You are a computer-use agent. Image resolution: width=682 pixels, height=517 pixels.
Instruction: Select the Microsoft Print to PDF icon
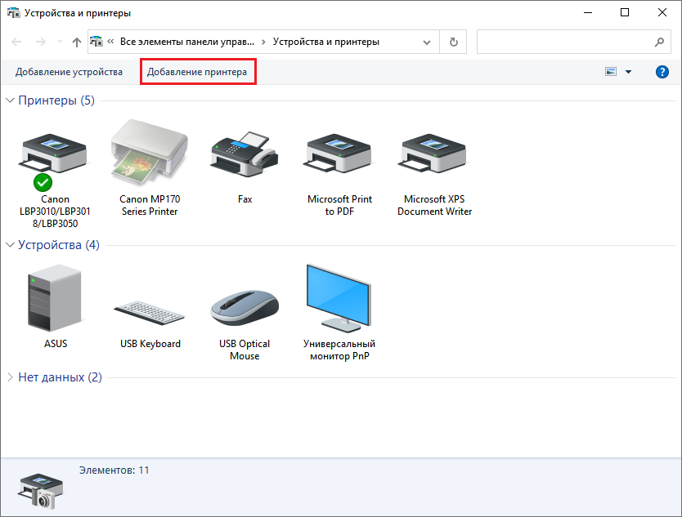[x=339, y=153]
